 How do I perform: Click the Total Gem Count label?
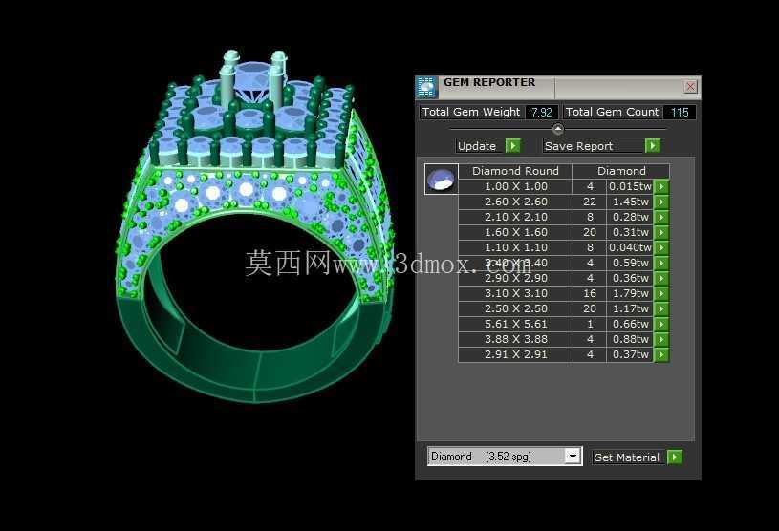click(612, 112)
